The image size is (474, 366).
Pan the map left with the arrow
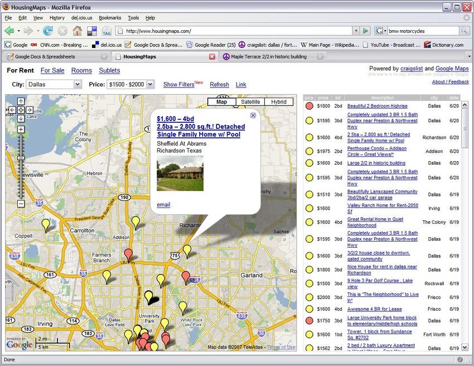tap(12, 110)
